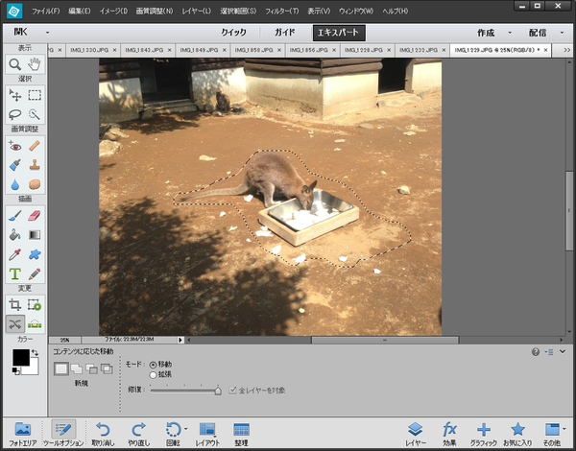Choose the 移動 mode radio button
576x451 pixels.
click(x=153, y=365)
